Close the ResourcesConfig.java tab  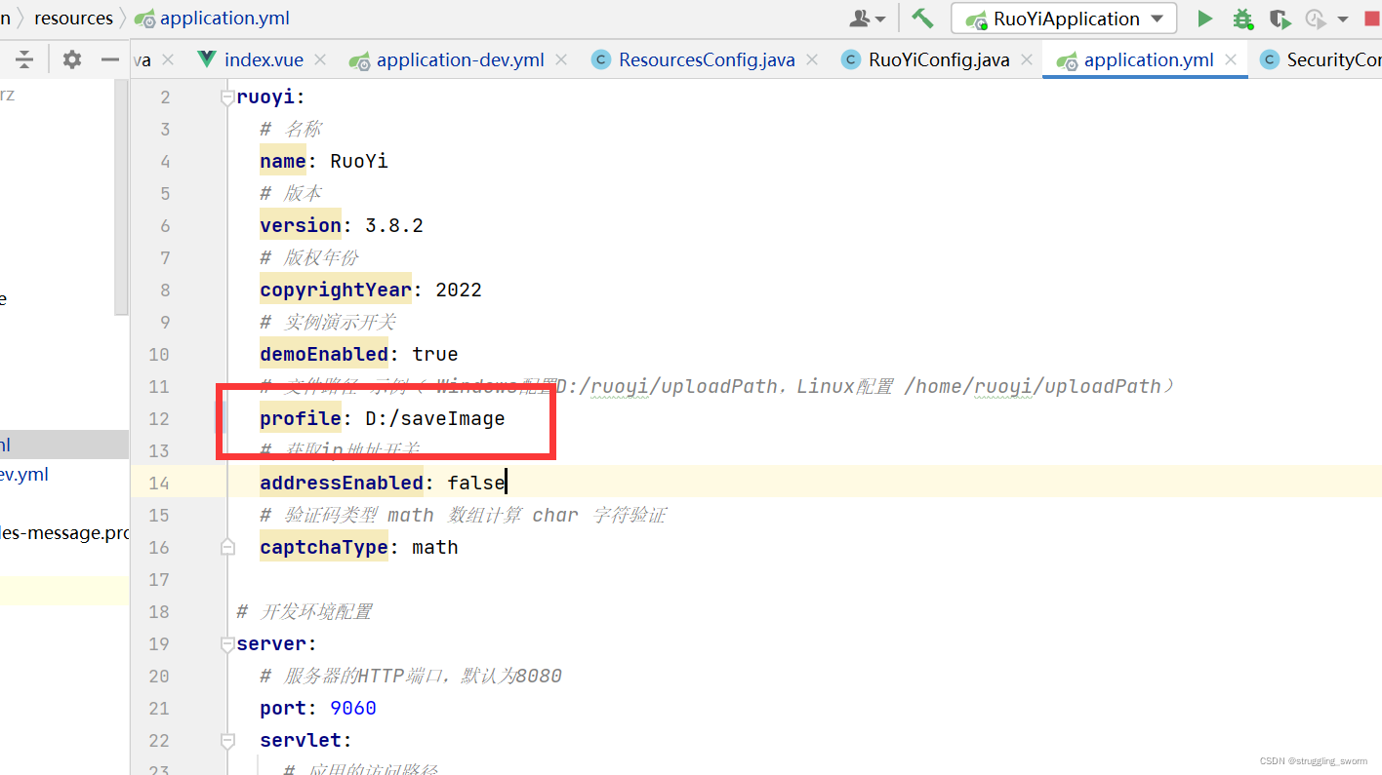click(x=812, y=59)
